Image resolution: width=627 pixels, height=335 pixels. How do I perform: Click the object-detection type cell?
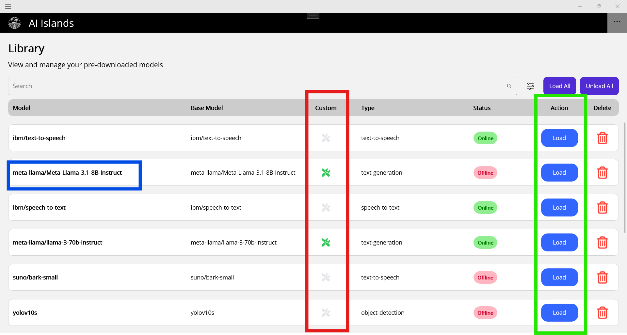[383, 313]
